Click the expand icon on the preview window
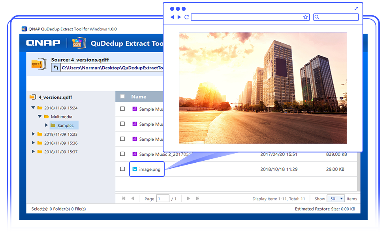Viewport: 387px width, 237px height. click(356, 8)
